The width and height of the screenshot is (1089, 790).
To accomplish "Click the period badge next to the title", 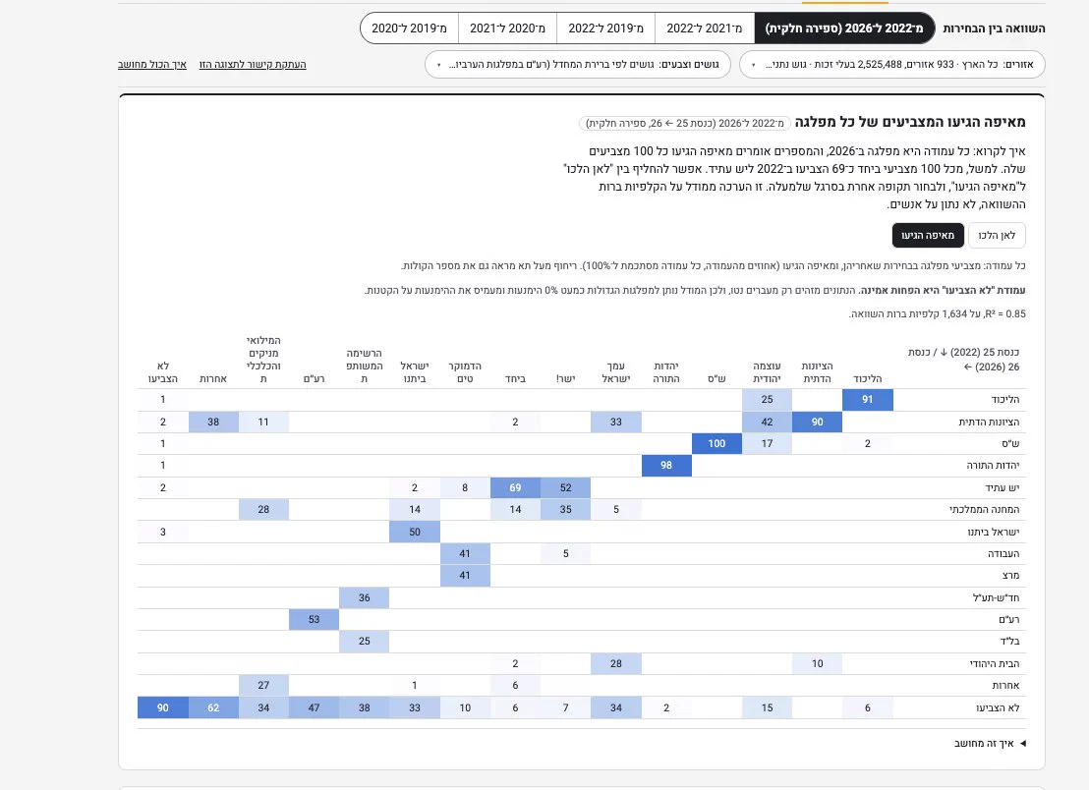I will [x=684, y=123].
